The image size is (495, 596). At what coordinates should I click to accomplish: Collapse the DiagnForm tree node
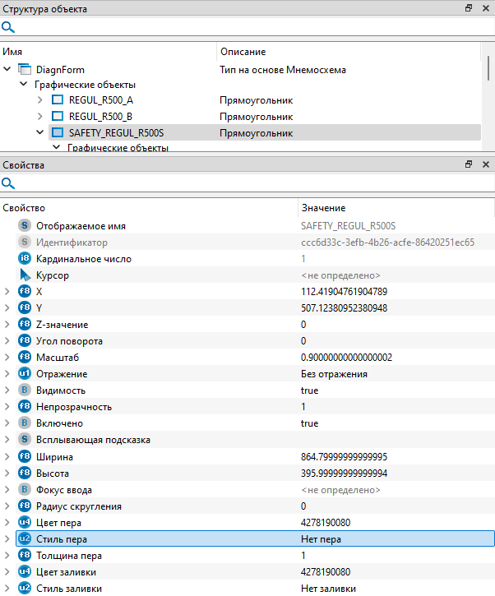tap(7, 70)
